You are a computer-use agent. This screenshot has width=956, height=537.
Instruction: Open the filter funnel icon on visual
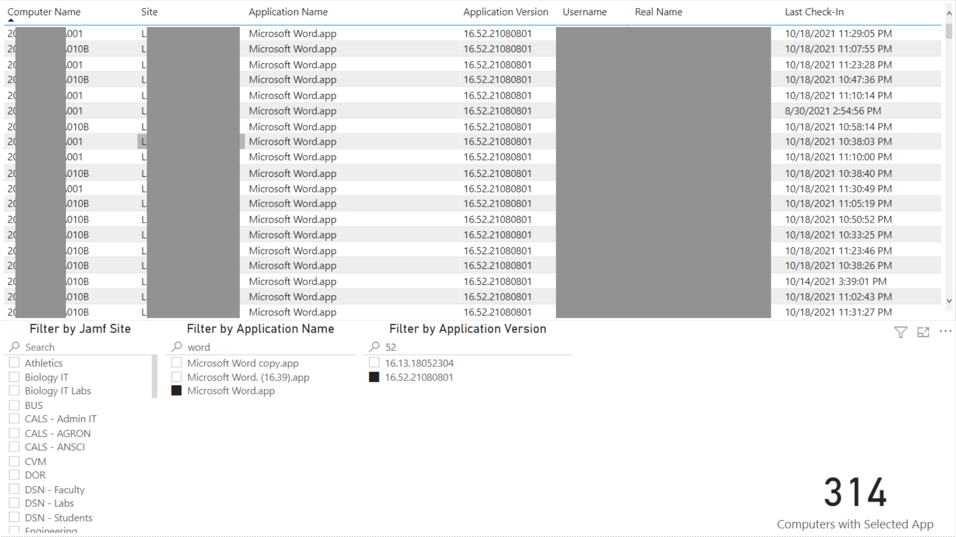[900, 332]
